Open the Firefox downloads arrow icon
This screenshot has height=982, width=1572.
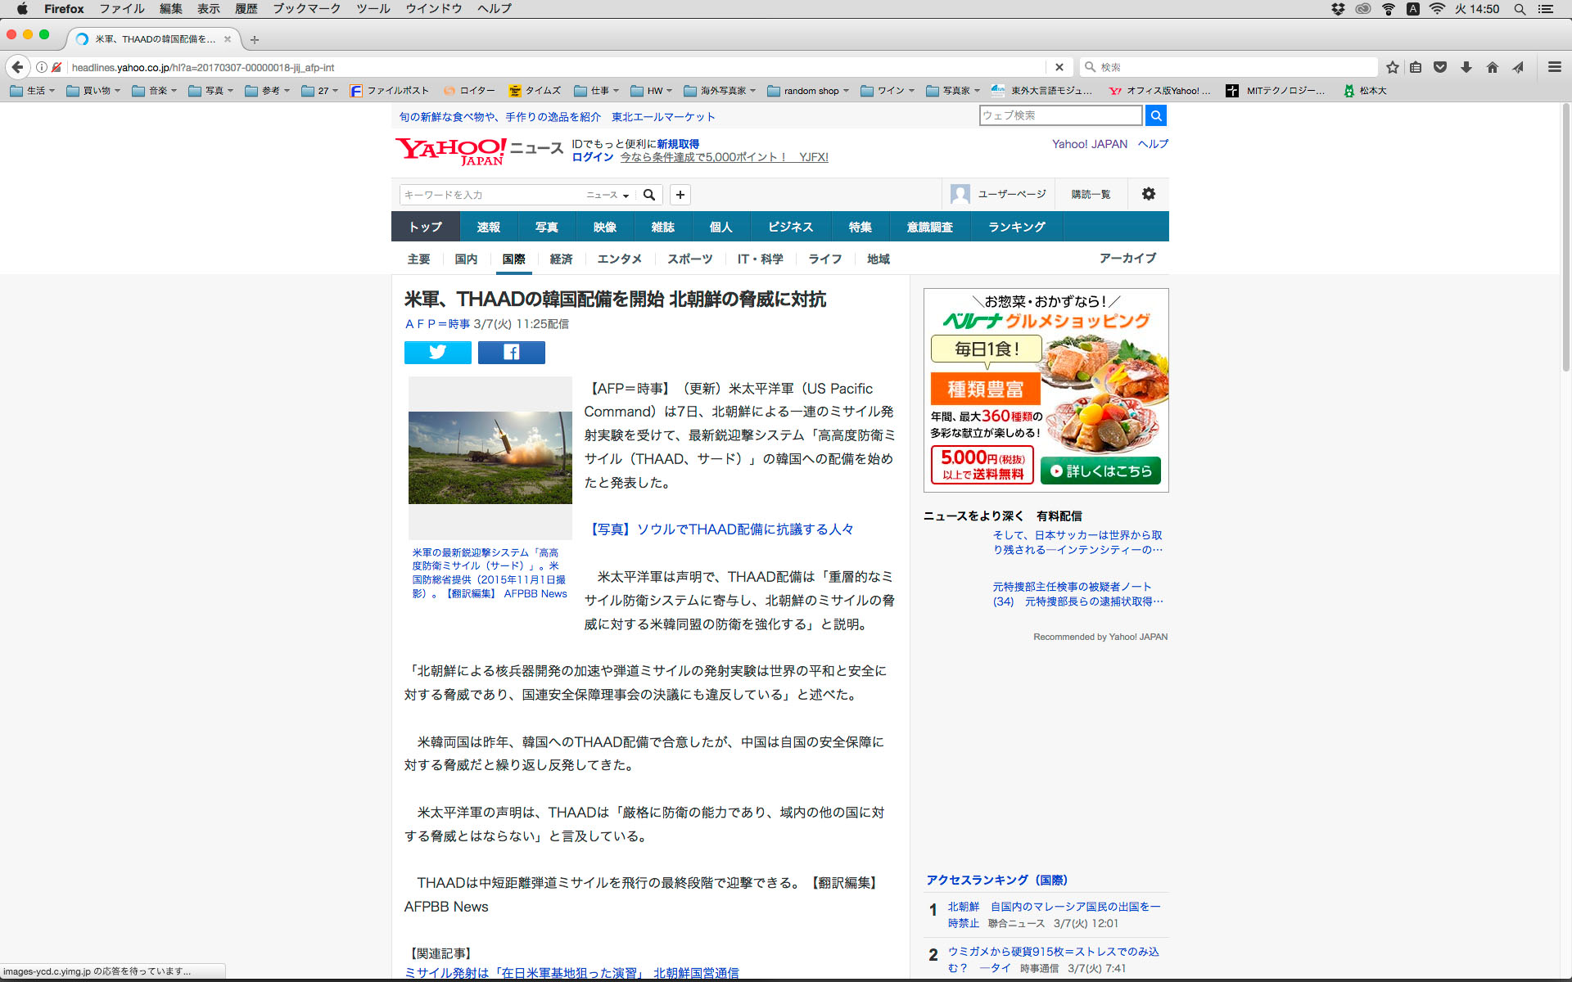tap(1466, 67)
